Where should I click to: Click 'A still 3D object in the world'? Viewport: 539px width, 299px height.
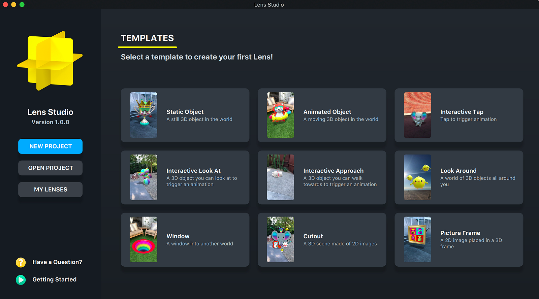click(199, 119)
